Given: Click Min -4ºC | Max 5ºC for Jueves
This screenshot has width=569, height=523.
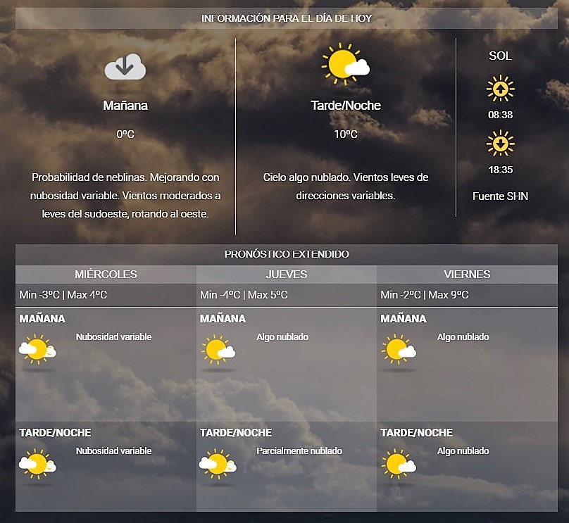Looking at the screenshot, I should [244, 295].
